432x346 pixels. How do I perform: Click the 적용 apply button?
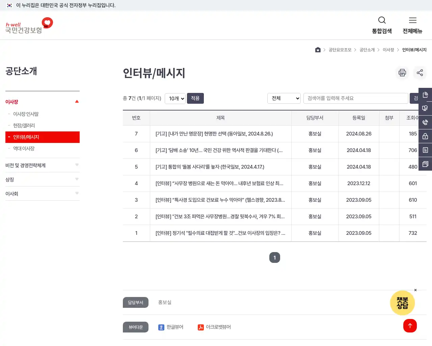(195, 98)
